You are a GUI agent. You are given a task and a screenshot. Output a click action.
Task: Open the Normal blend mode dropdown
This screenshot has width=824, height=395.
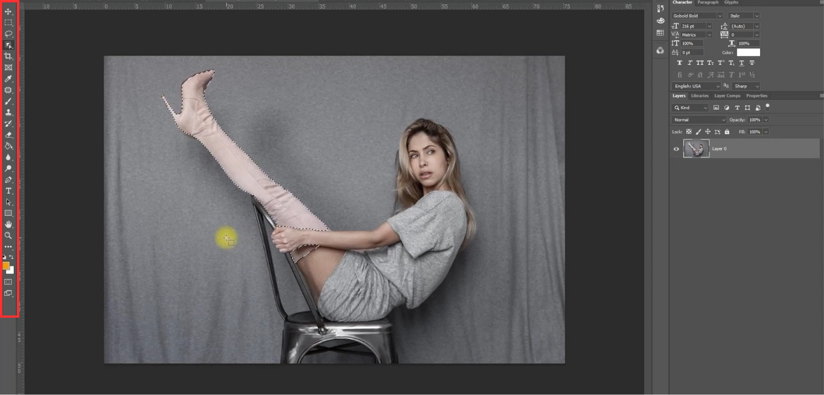click(699, 120)
